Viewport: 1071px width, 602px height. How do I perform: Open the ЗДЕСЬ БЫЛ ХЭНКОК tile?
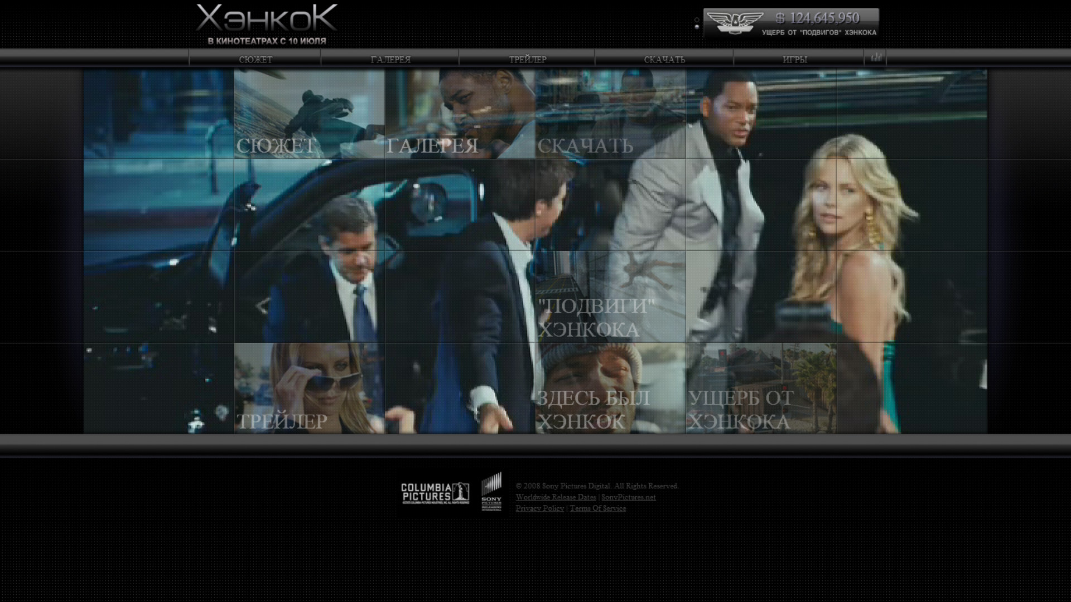pos(611,389)
